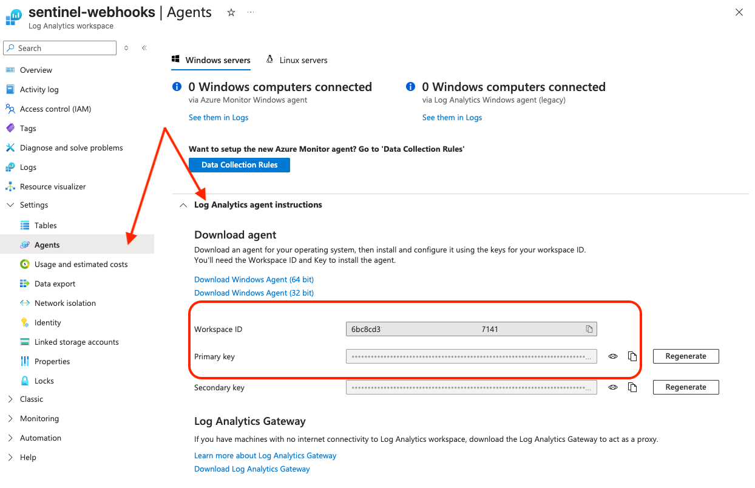Click the sentinel-webhooks workspace logo icon
This screenshot has height=488, width=755.
pyautogui.click(x=13, y=17)
